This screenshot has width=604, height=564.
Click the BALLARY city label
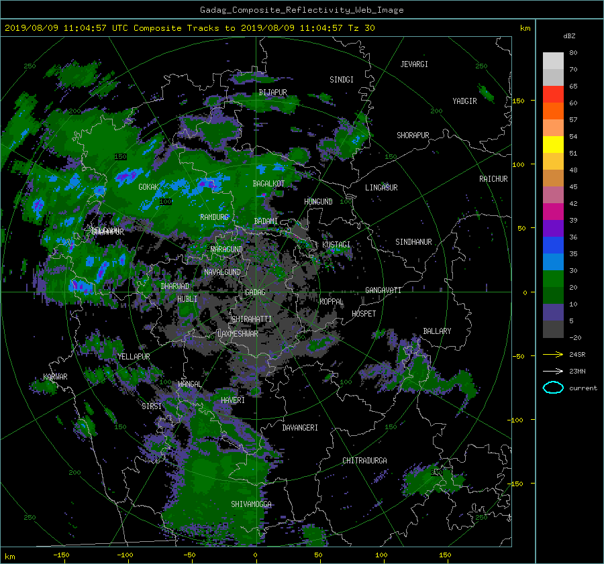point(437,331)
